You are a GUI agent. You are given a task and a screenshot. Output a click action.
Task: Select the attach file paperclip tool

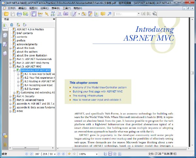[x=84, y=14]
